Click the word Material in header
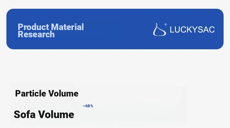 (x=68, y=27)
